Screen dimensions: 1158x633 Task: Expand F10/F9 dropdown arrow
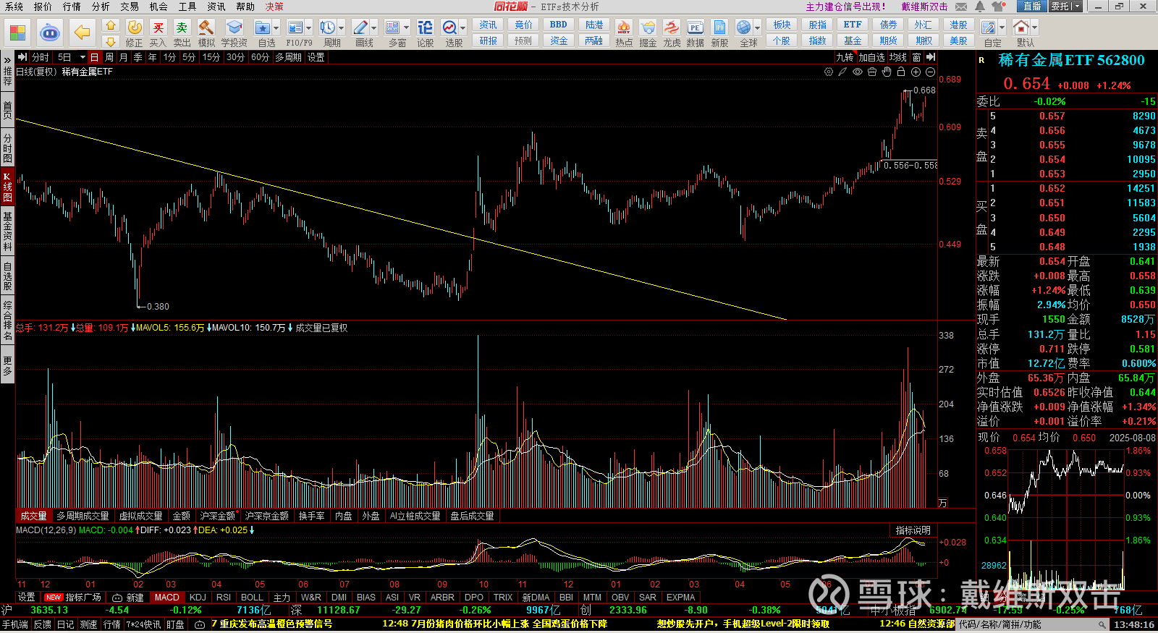pyautogui.click(x=309, y=28)
